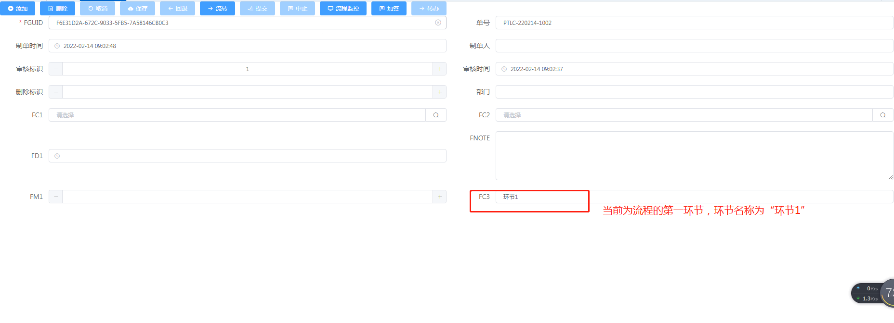Open the FC2 search lookup icon
The height and width of the screenshot is (323, 894).
pos(883,115)
